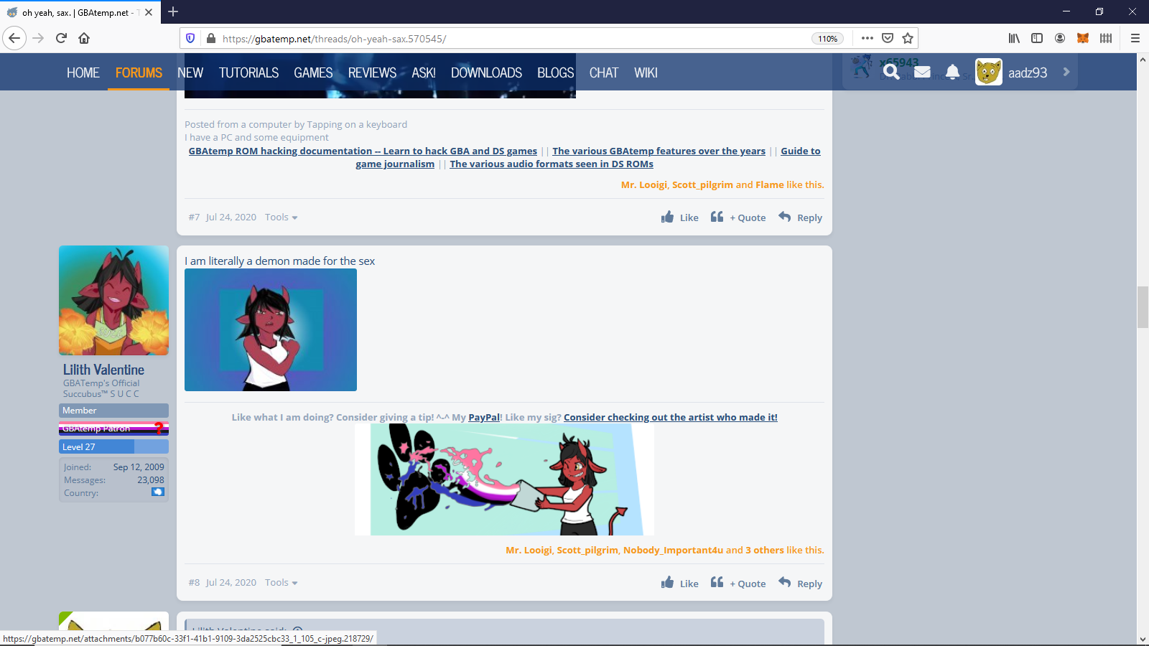Open 'The various audio formats' link
This screenshot has height=646, width=1149.
tap(552, 164)
